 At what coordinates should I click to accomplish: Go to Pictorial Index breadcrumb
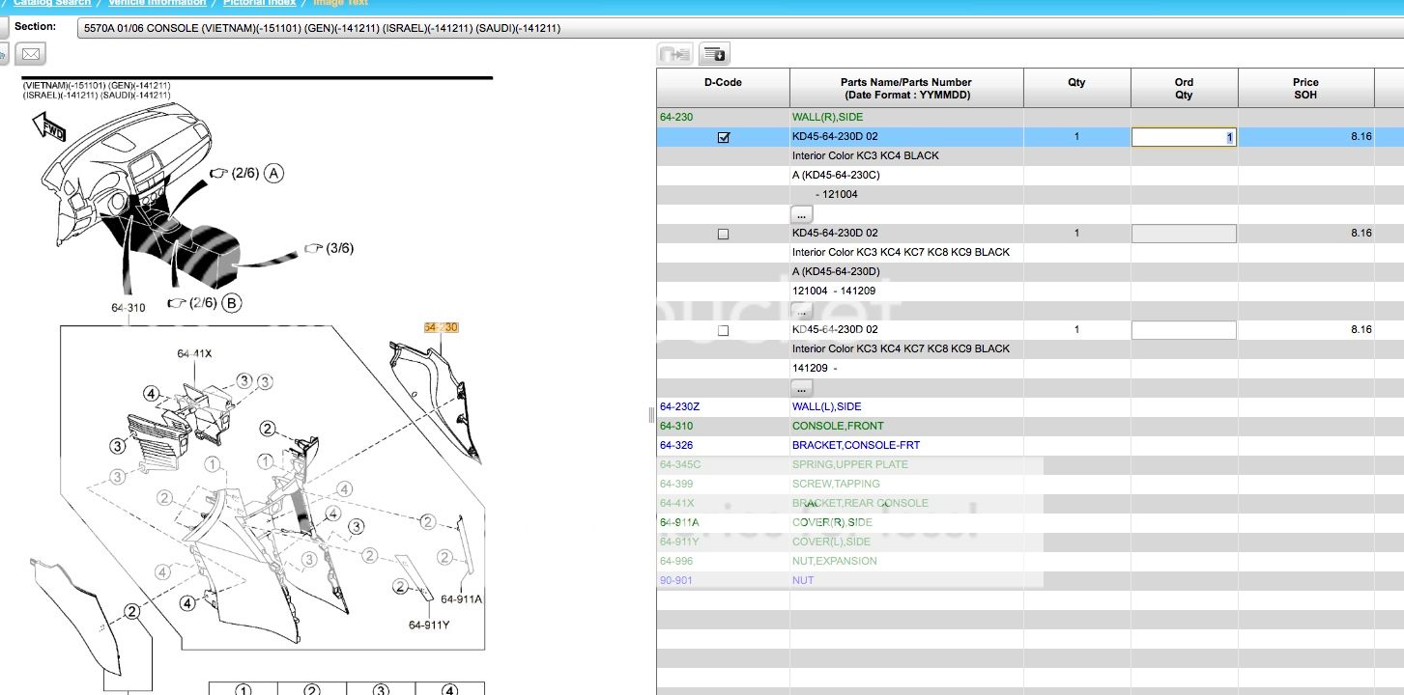click(x=259, y=3)
